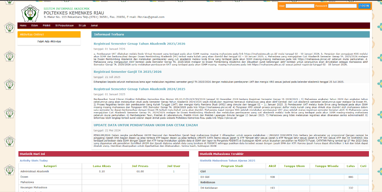Select the 'D4 Kebidanan' program row
The height and width of the screenshot is (192, 382).
click(284, 188)
